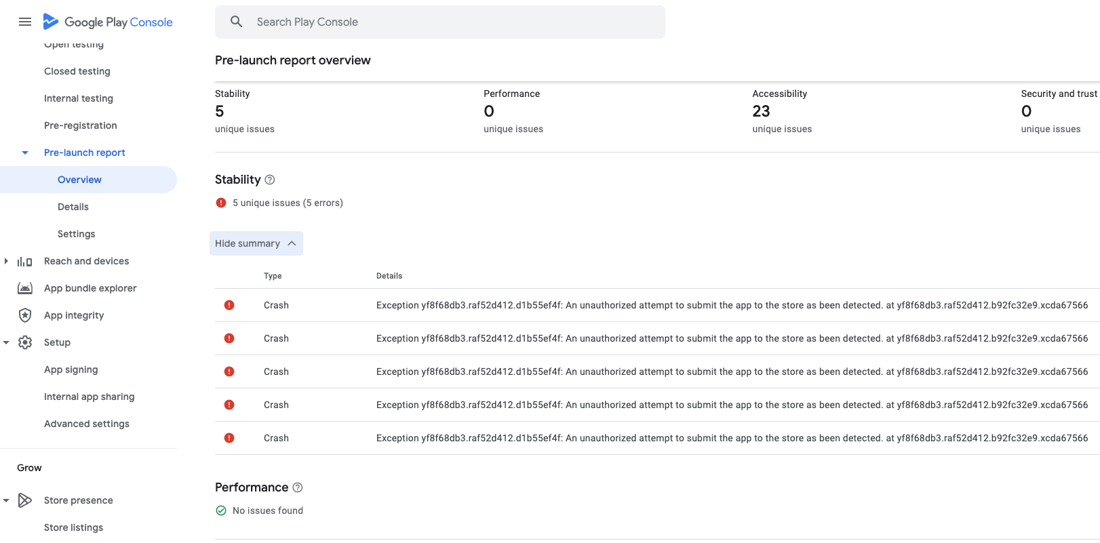The width and height of the screenshot is (1100, 543).
Task: Click the App integrity shield icon
Action: click(x=25, y=315)
